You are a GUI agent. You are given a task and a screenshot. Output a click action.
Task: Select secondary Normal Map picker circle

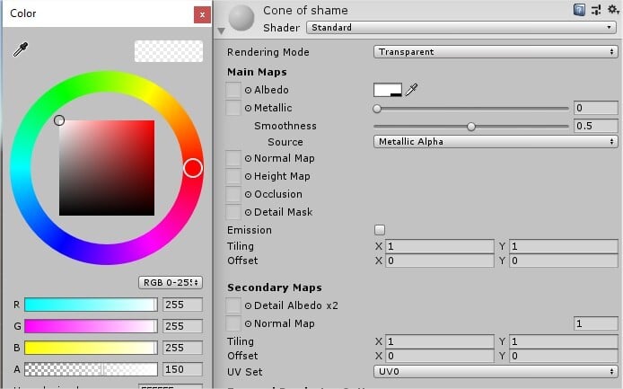coord(248,323)
